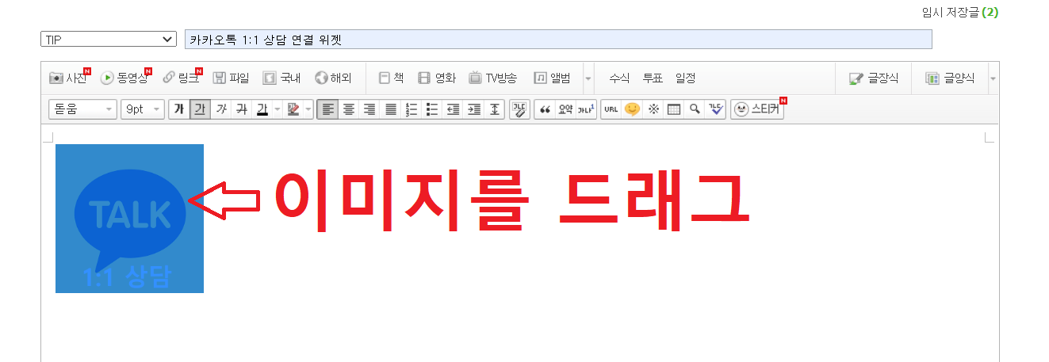Justify the text alignment
The height and width of the screenshot is (362, 1049).
point(390,109)
